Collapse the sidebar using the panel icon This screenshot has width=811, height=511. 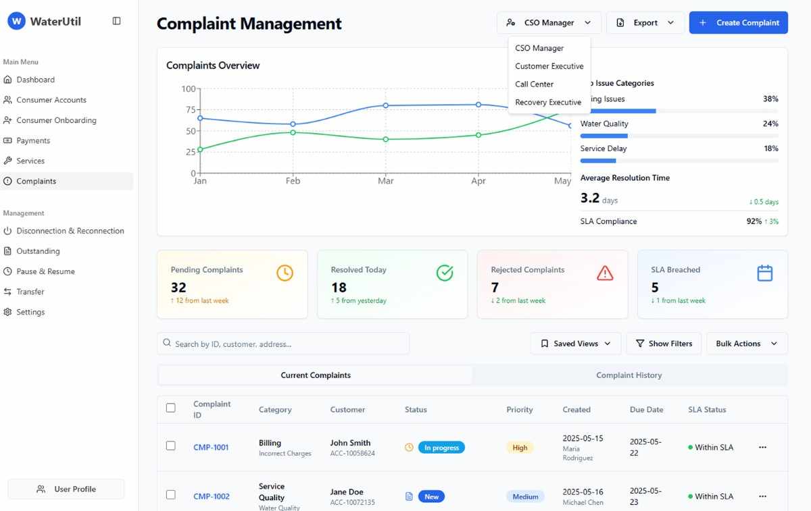pyautogui.click(x=116, y=20)
